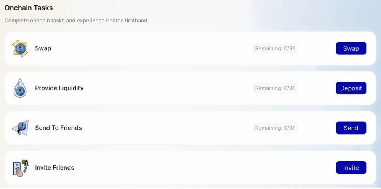Click the Send To Friends paper plane icon
Screen dimensions: 381x189
click(21, 128)
